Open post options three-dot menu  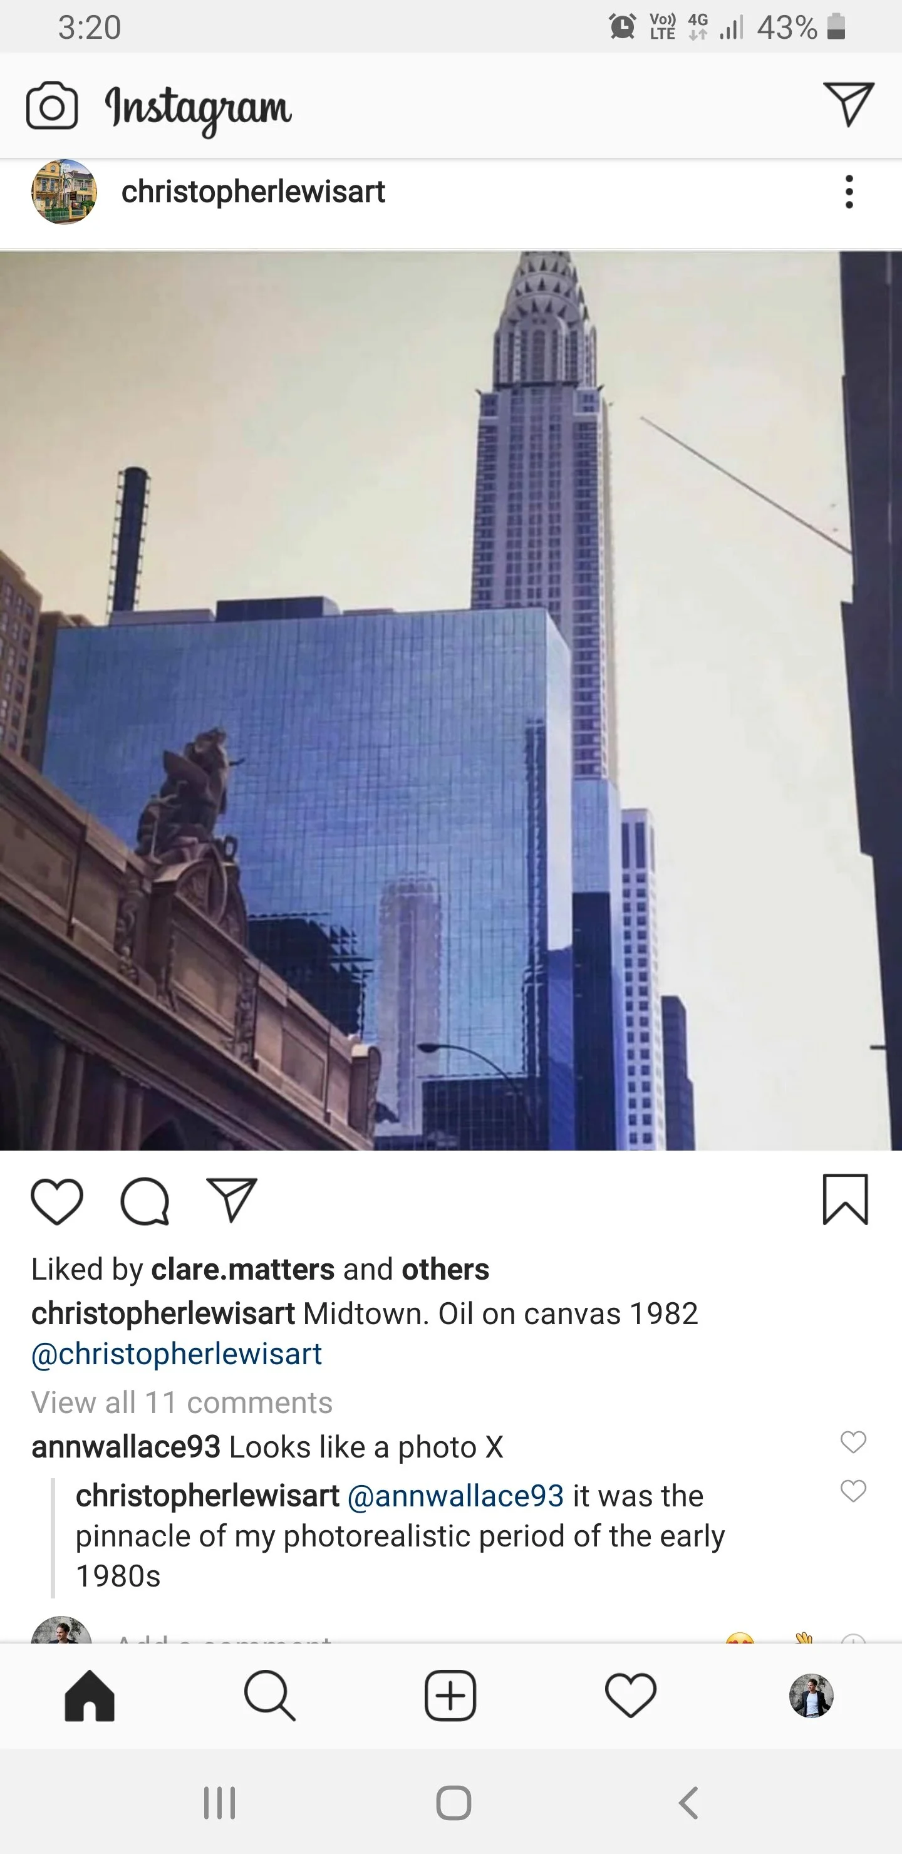pyautogui.click(x=849, y=192)
